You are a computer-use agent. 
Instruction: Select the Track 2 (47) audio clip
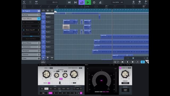pyautogui.click(x=70, y=22)
